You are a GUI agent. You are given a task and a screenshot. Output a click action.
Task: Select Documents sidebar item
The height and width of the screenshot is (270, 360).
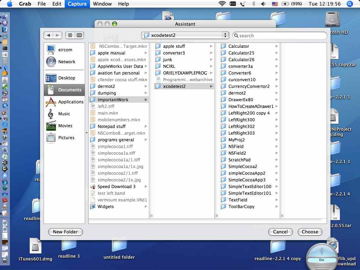coord(64,90)
